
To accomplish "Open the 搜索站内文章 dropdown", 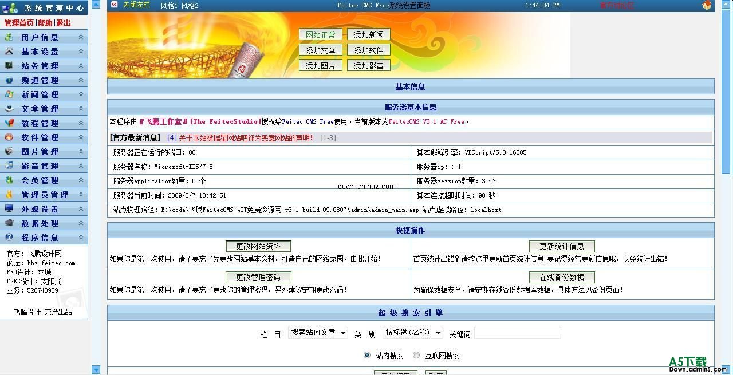I will (318, 333).
